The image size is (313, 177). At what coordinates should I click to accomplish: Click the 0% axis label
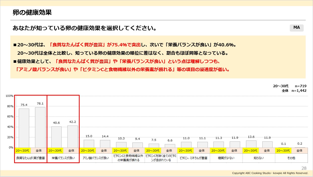(11, 147)
